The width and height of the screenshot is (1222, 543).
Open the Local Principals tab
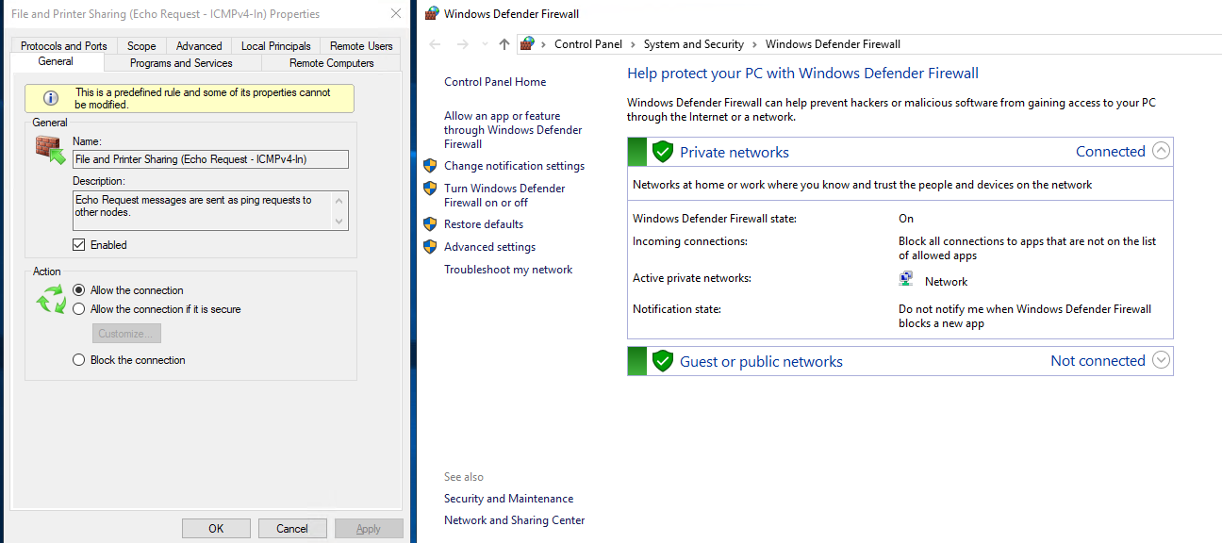[x=275, y=45]
